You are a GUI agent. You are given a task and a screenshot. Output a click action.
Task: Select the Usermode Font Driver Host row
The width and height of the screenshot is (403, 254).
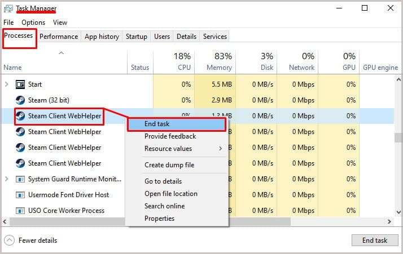click(69, 195)
